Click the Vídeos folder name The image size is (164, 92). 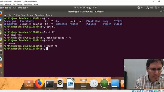(x=118, y=24)
